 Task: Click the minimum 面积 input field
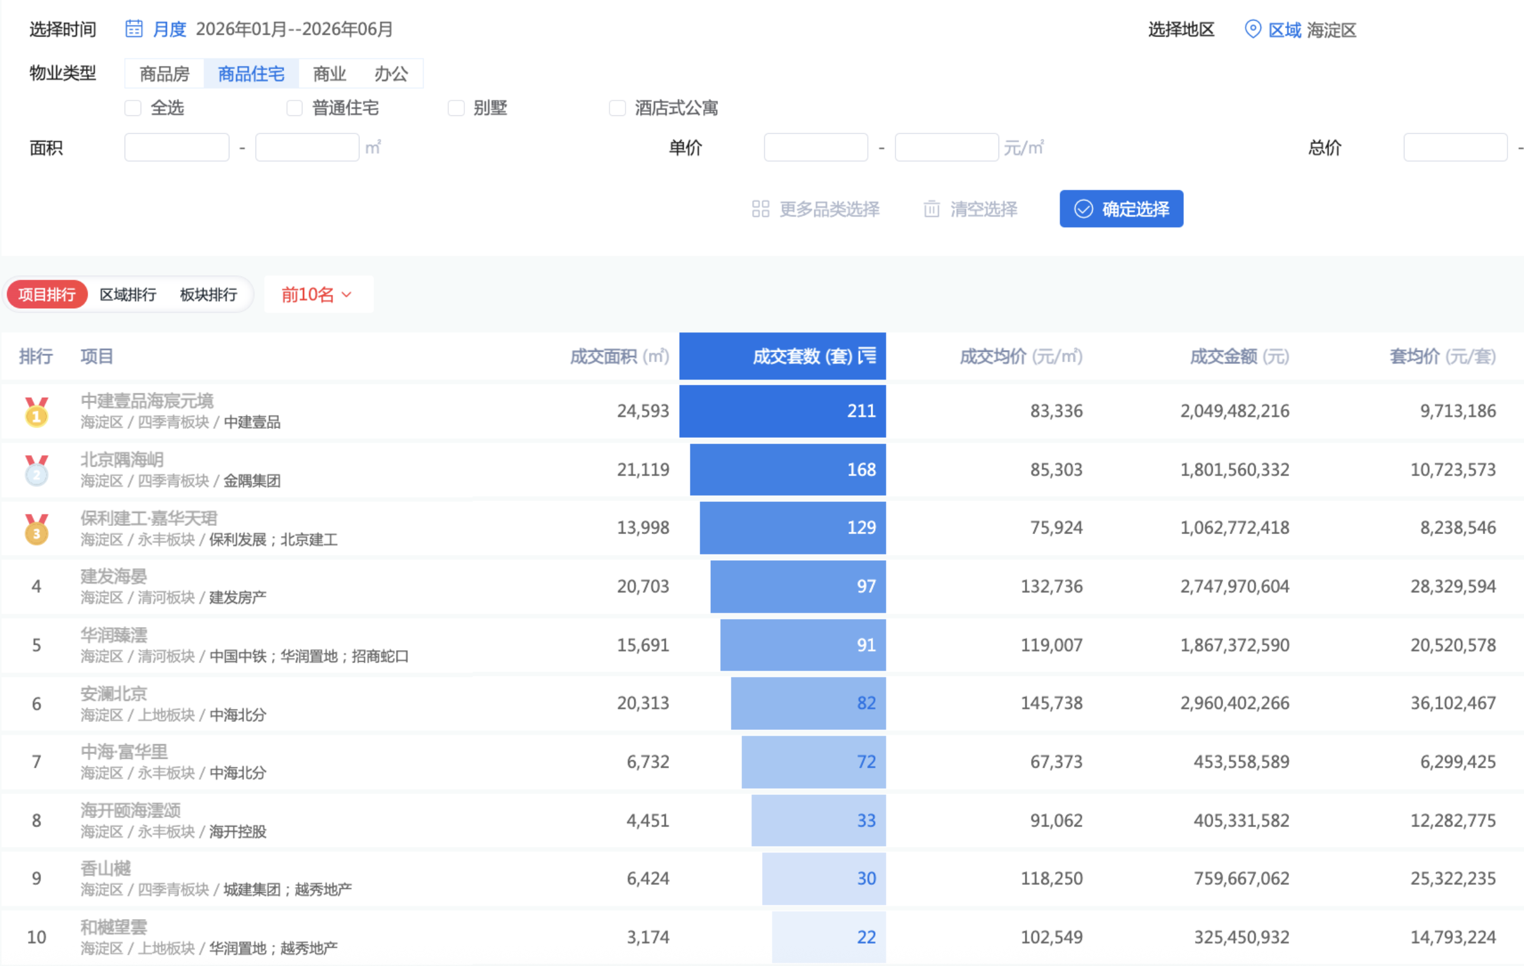pyautogui.click(x=177, y=148)
